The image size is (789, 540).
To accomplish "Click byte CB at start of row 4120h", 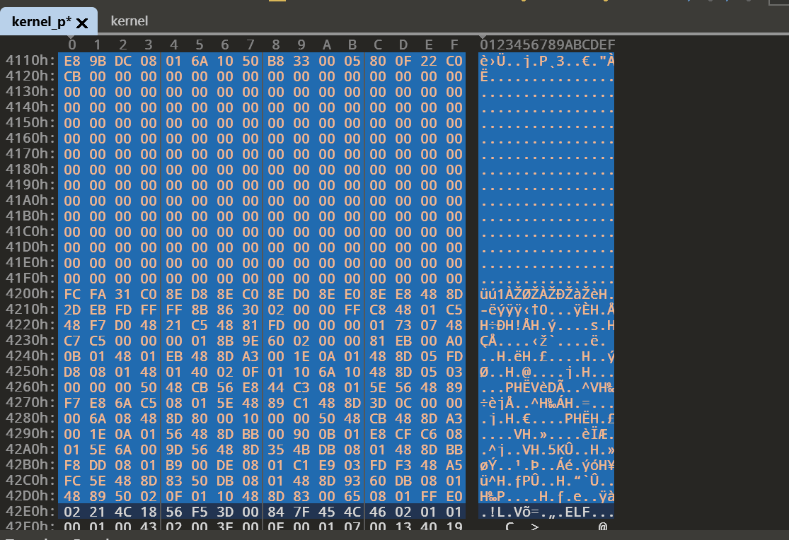I will [x=72, y=76].
